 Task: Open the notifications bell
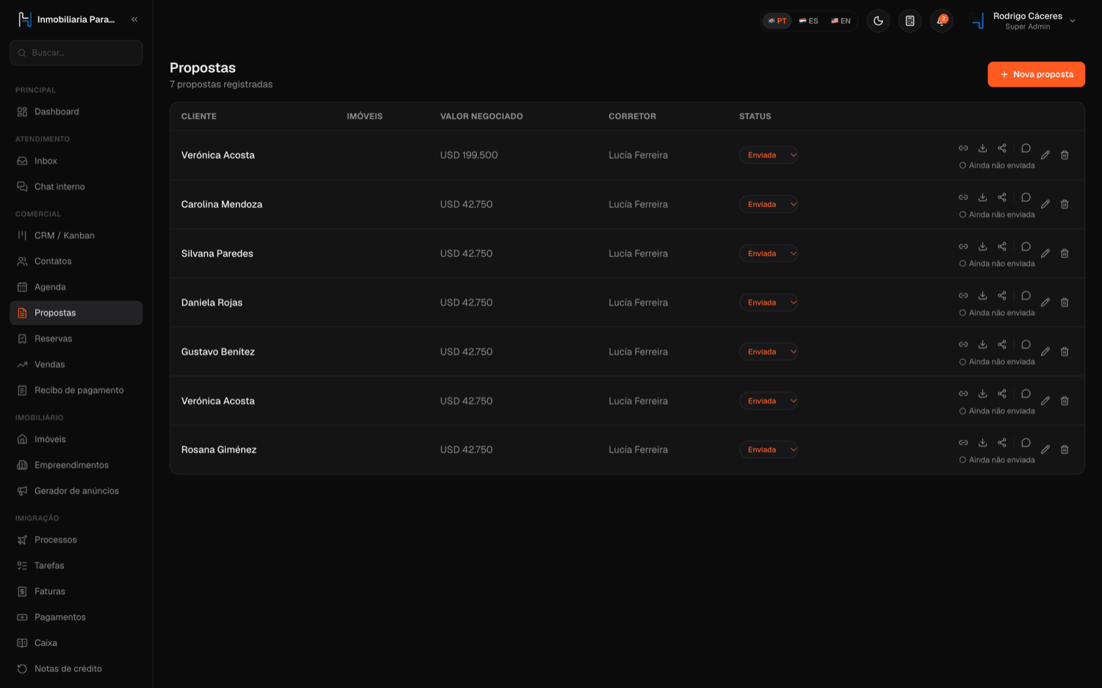coord(941,21)
